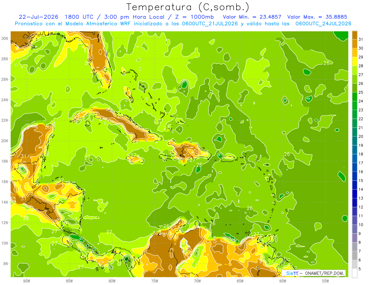
Task: Click initialization time "0600UTC_21JUL2026"
Action: [211, 23]
